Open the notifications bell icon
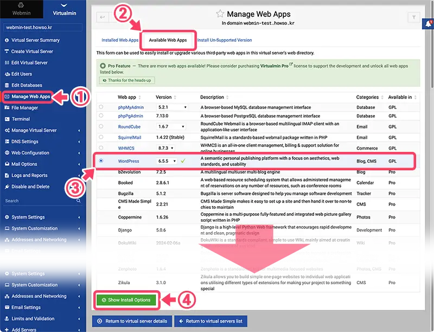The image size is (434, 332). click(x=428, y=24)
